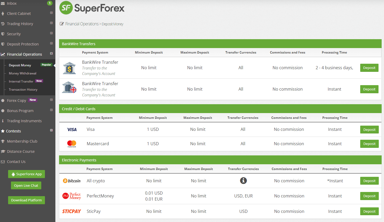
Task: Expand the Client Cabinet submenu
Action: click(51, 13)
